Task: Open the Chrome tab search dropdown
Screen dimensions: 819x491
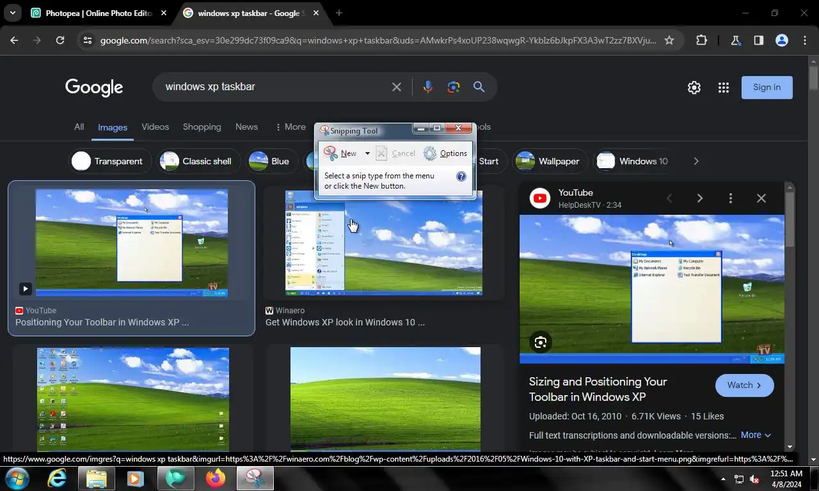Action: tap(13, 13)
